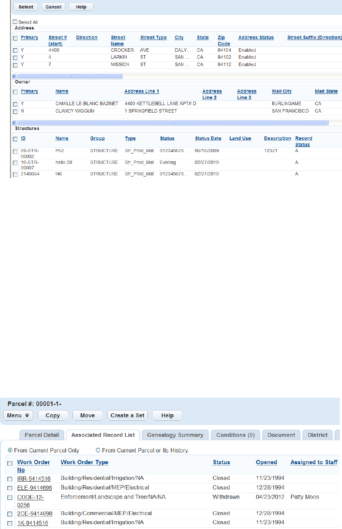342x529 pixels.
Task: Sort structures by Description column
Action: point(277,138)
